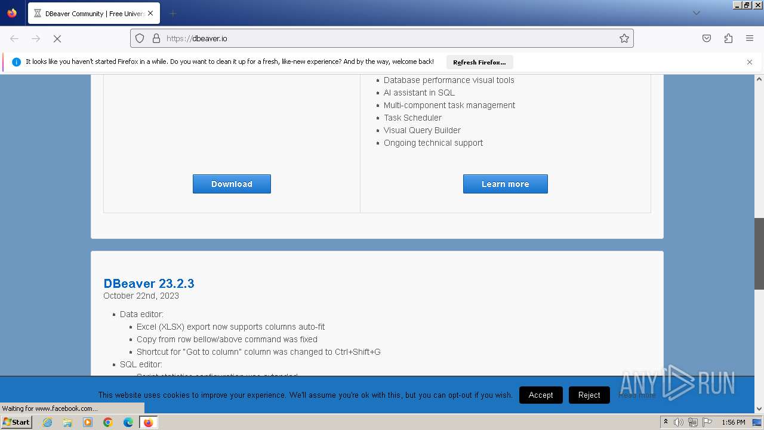Viewport: 764px width, 430px height.
Task: Click the 1:56 PM taskbar clock
Action: point(734,422)
